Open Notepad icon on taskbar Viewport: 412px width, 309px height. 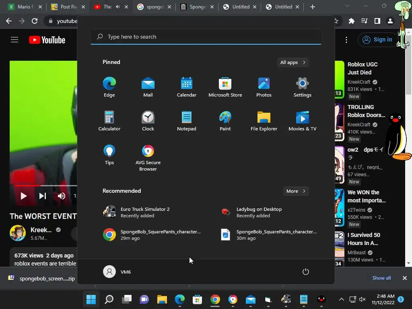pyautogui.click(x=303, y=299)
